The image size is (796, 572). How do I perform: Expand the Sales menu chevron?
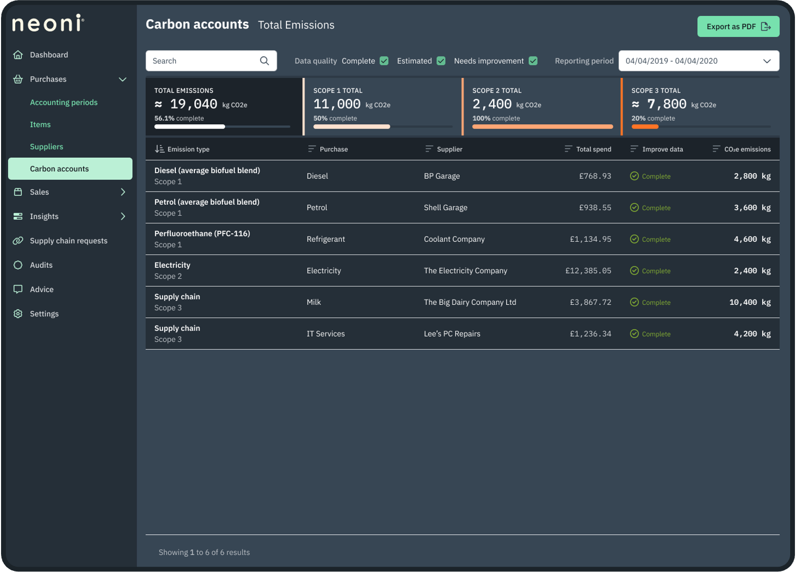click(x=123, y=192)
